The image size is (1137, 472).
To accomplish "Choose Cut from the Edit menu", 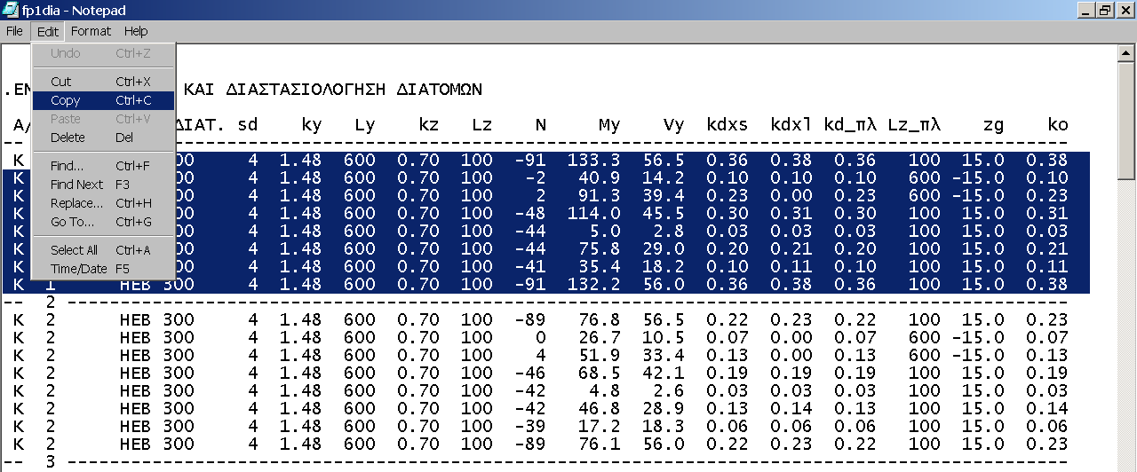I will coord(103,82).
